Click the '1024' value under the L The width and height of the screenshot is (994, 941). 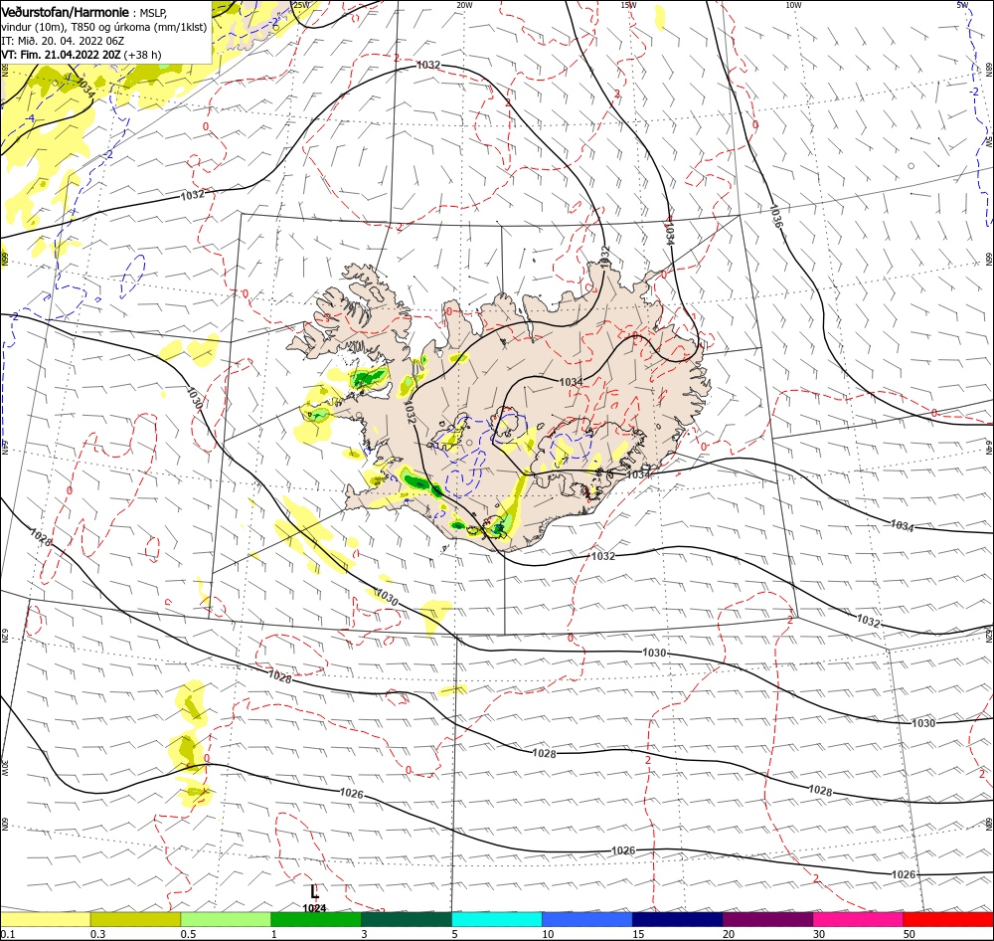pos(314,908)
